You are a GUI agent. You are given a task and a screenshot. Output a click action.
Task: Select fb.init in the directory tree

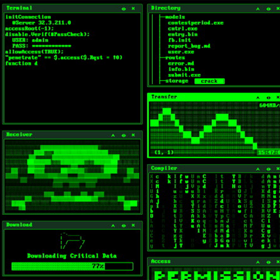179,40
